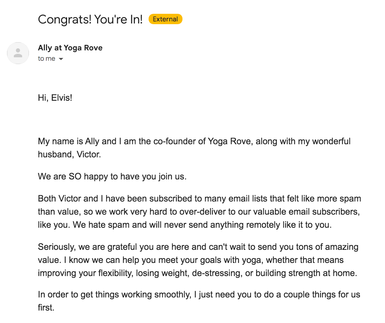Click the sender header row
Screen dimensions: 385x323
tap(70, 52)
